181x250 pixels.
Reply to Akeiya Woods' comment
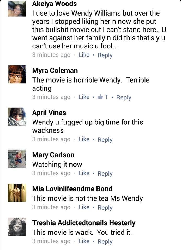coord(105,55)
